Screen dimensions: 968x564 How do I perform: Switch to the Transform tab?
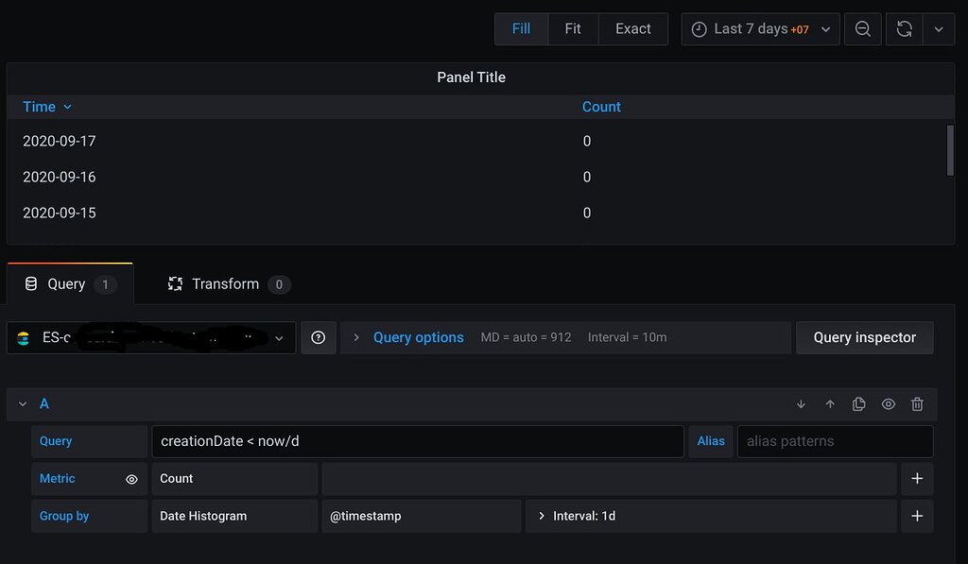(x=227, y=283)
